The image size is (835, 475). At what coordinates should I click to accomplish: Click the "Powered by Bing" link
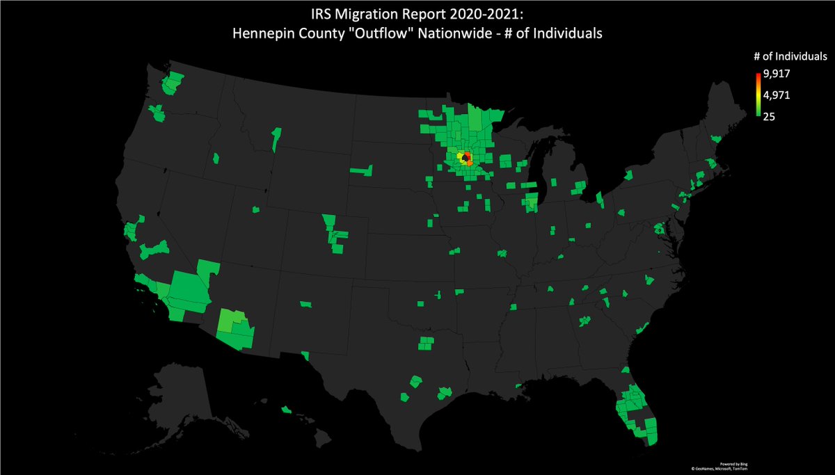[733, 462]
